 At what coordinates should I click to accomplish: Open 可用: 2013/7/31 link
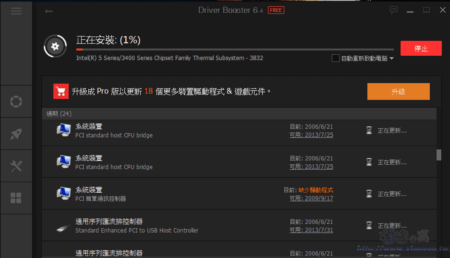pyautogui.click(x=311, y=230)
